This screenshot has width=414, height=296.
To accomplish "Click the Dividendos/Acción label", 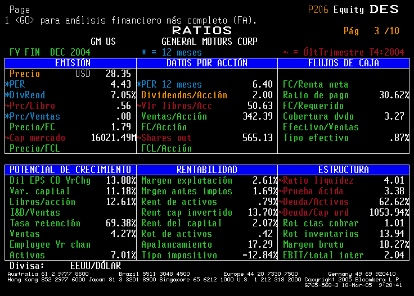I will pyautogui.click(x=184, y=95).
